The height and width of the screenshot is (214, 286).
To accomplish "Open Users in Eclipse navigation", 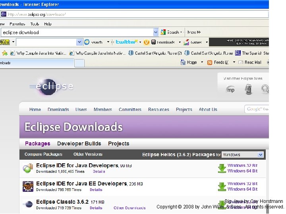I will pyautogui.click(x=81, y=109).
